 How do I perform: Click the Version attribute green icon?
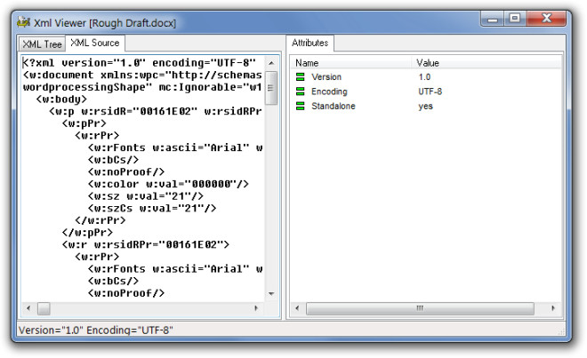click(300, 77)
